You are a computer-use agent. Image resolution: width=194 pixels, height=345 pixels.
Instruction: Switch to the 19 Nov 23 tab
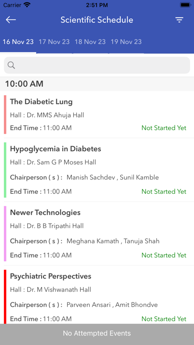pos(126,42)
